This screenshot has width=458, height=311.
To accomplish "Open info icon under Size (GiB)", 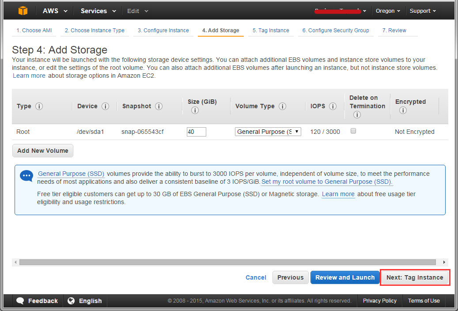I will click(x=195, y=110).
